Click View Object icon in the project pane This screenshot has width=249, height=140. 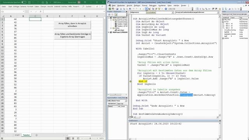tap(112, 15)
